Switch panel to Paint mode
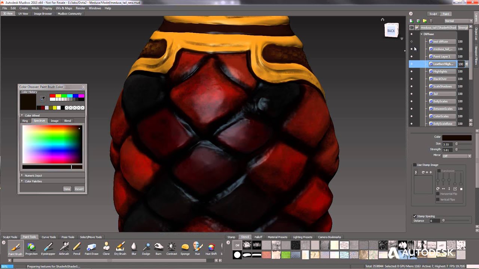 (x=446, y=14)
